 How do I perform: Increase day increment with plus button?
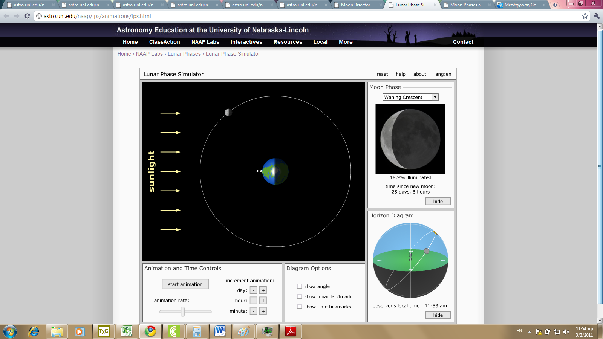[263, 290]
